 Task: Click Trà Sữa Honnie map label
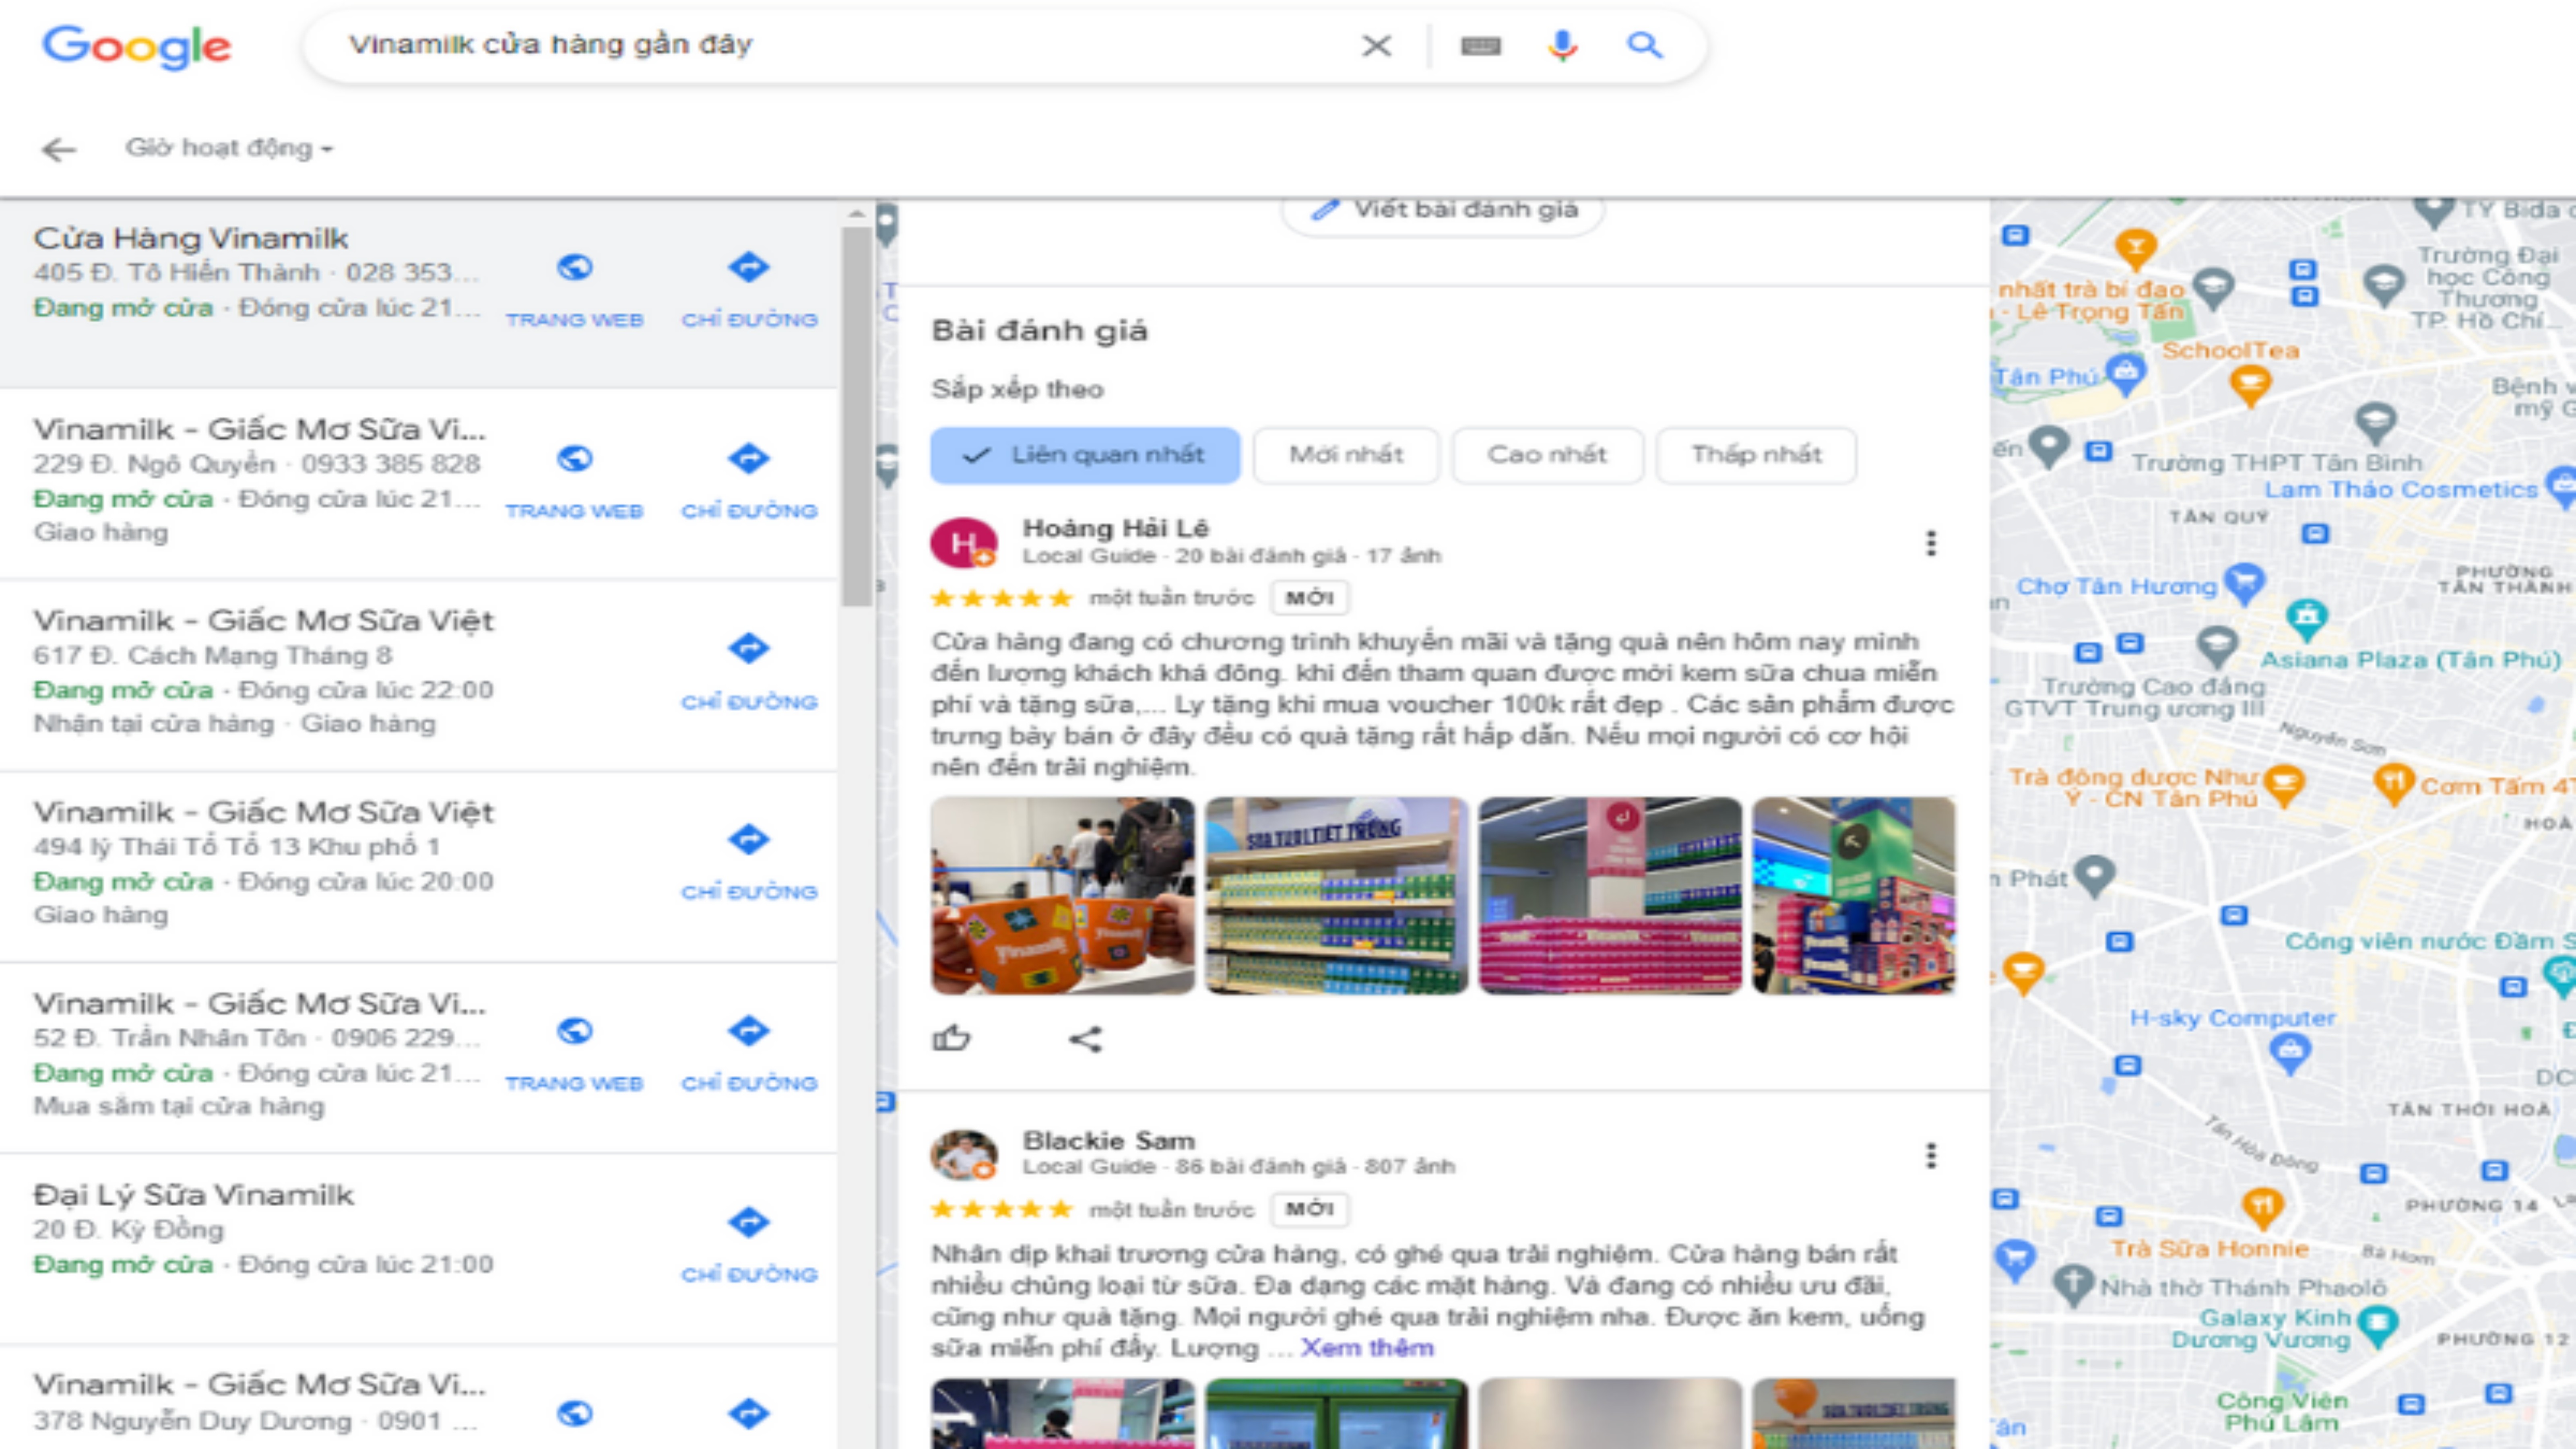tap(2210, 1249)
